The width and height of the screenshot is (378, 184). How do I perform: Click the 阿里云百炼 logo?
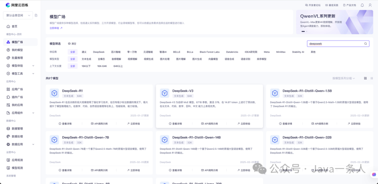[x=17, y=5]
